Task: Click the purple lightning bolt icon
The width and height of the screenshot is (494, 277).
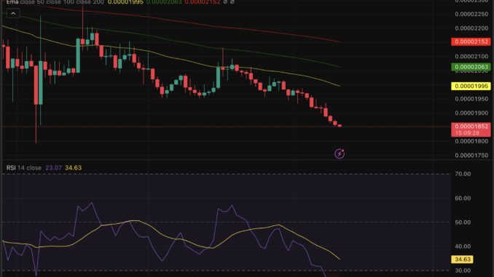Action: (340, 153)
